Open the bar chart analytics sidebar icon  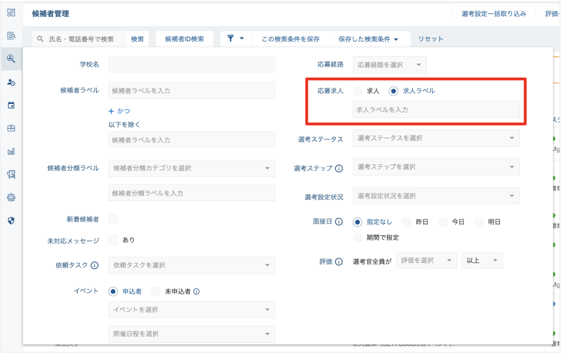click(x=11, y=151)
